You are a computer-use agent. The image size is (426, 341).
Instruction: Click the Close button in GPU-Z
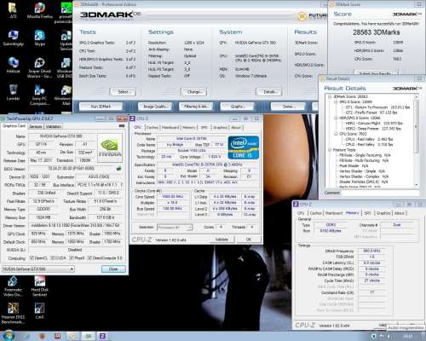pos(113,269)
